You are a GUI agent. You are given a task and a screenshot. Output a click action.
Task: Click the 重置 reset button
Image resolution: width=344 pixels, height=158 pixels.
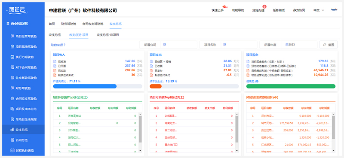pyautogui.click(x=329, y=45)
